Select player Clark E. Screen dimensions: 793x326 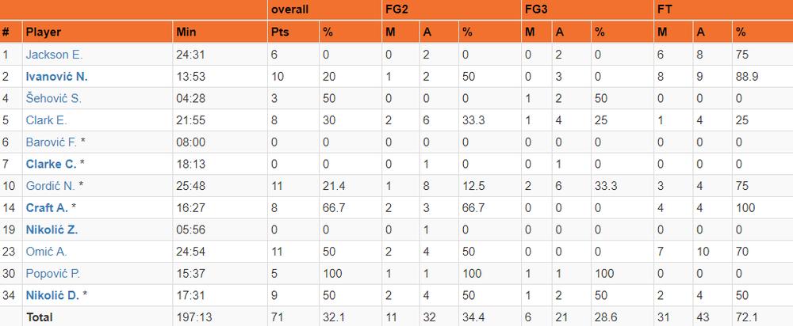pyautogui.click(x=47, y=120)
